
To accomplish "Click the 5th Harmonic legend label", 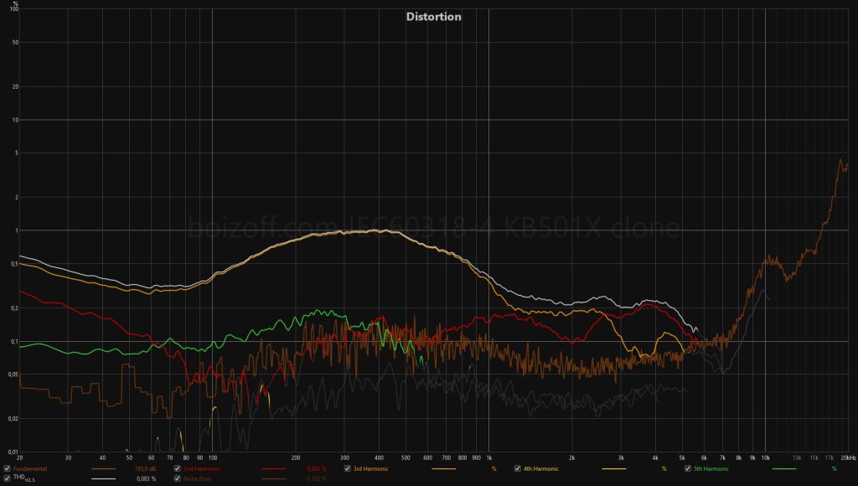I will coord(711,469).
